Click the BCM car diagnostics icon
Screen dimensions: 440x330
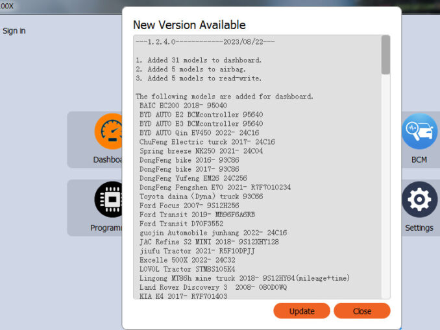click(419, 132)
